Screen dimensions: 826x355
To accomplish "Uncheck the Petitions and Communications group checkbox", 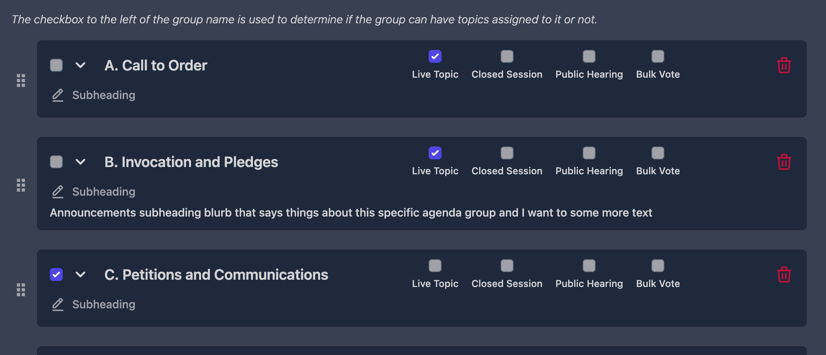I will click(56, 275).
